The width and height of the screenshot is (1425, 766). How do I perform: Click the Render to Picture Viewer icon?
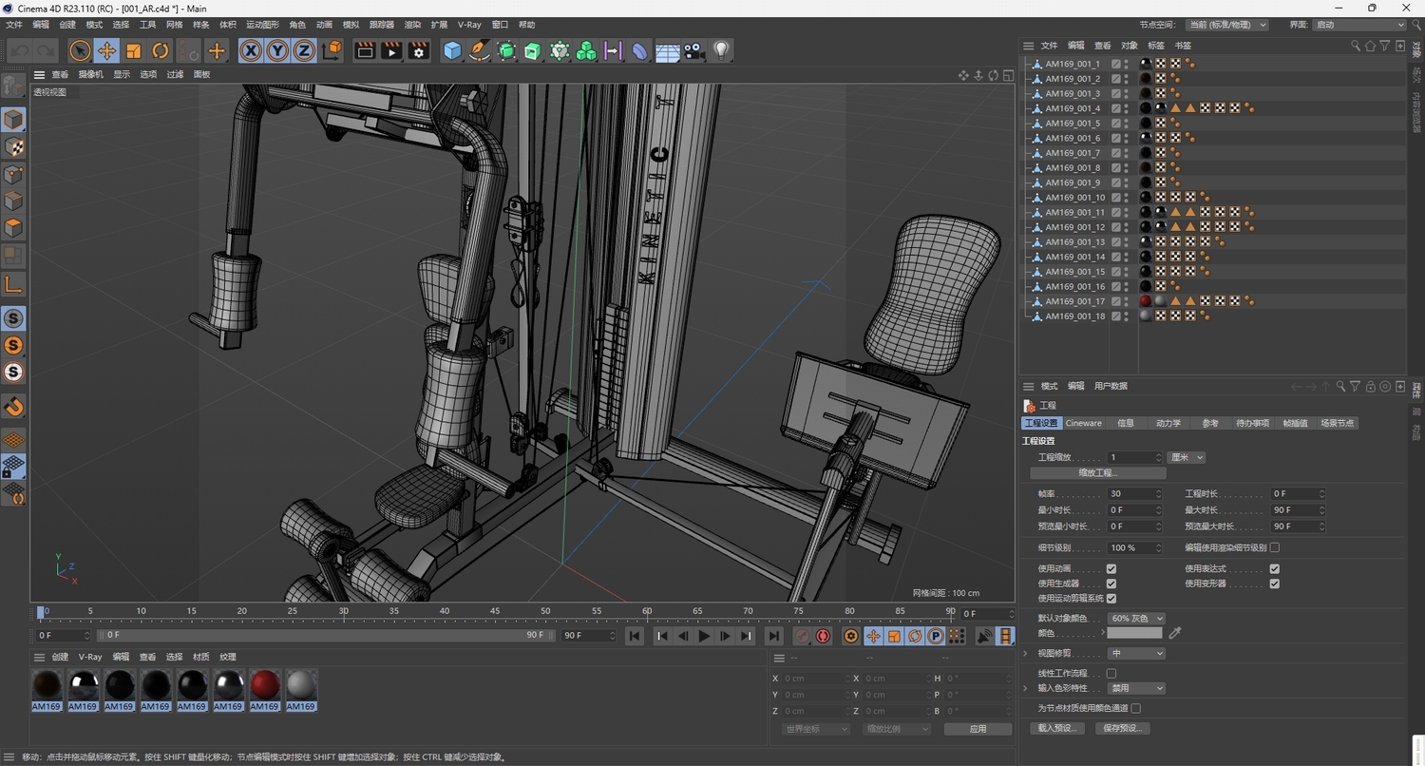[x=390, y=50]
